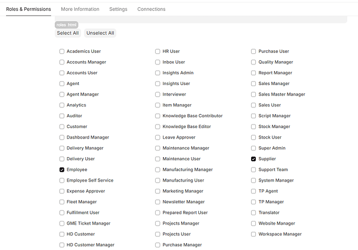Enable the Purchase Manager role
This screenshot has height=250, width=358.
pos(158,245)
